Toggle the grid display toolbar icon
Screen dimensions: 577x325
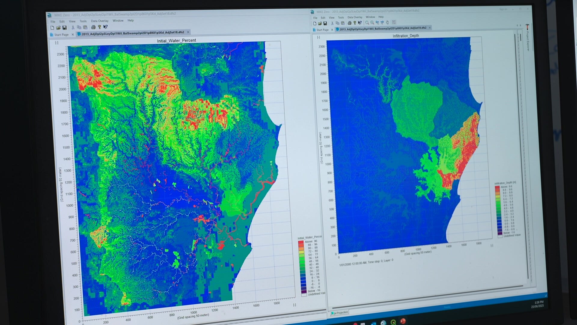(394, 23)
